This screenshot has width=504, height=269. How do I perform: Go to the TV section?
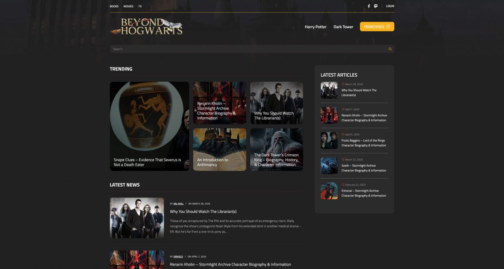click(140, 6)
